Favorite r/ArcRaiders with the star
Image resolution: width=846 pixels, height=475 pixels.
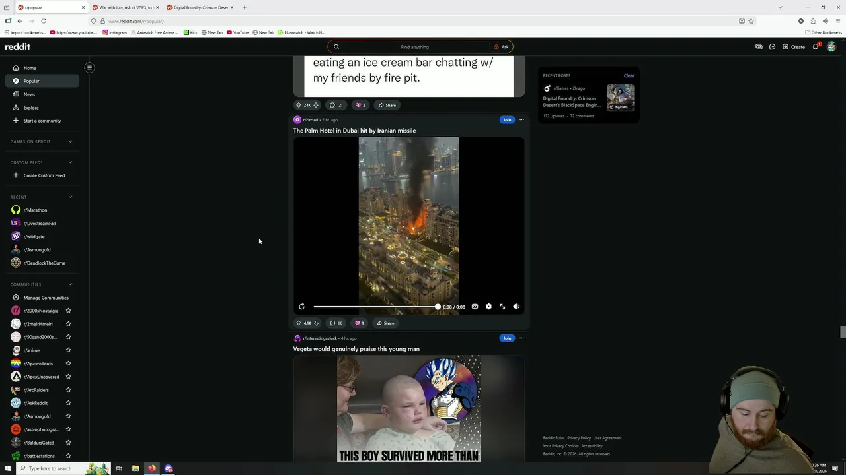tap(68, 390)
